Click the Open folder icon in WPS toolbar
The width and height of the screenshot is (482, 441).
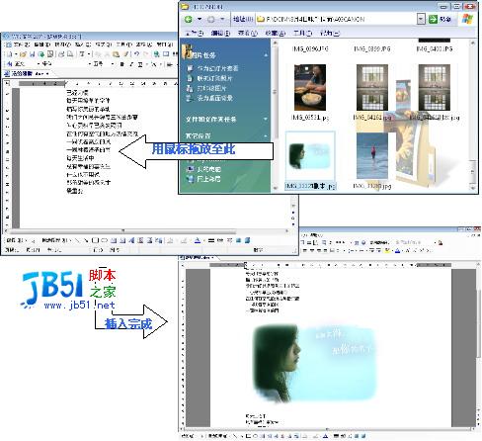point(23,54)
